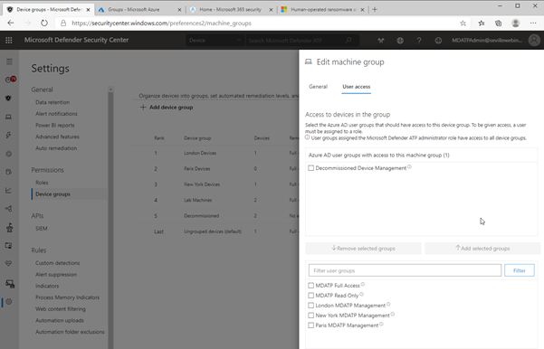Click the feedback smiley icon
The height and width of the screenshot is (349, 544).
pos(438,41)
